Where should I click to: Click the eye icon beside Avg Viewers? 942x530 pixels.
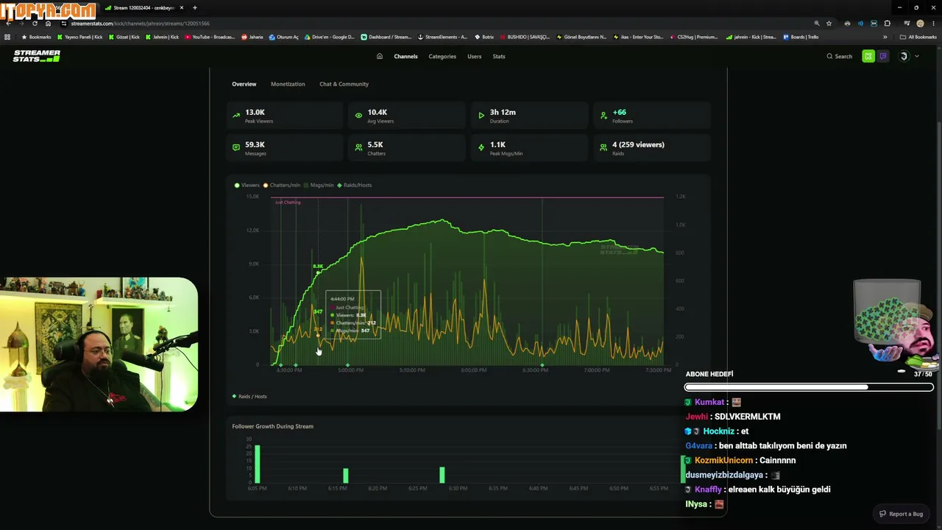tap(358, 116)
